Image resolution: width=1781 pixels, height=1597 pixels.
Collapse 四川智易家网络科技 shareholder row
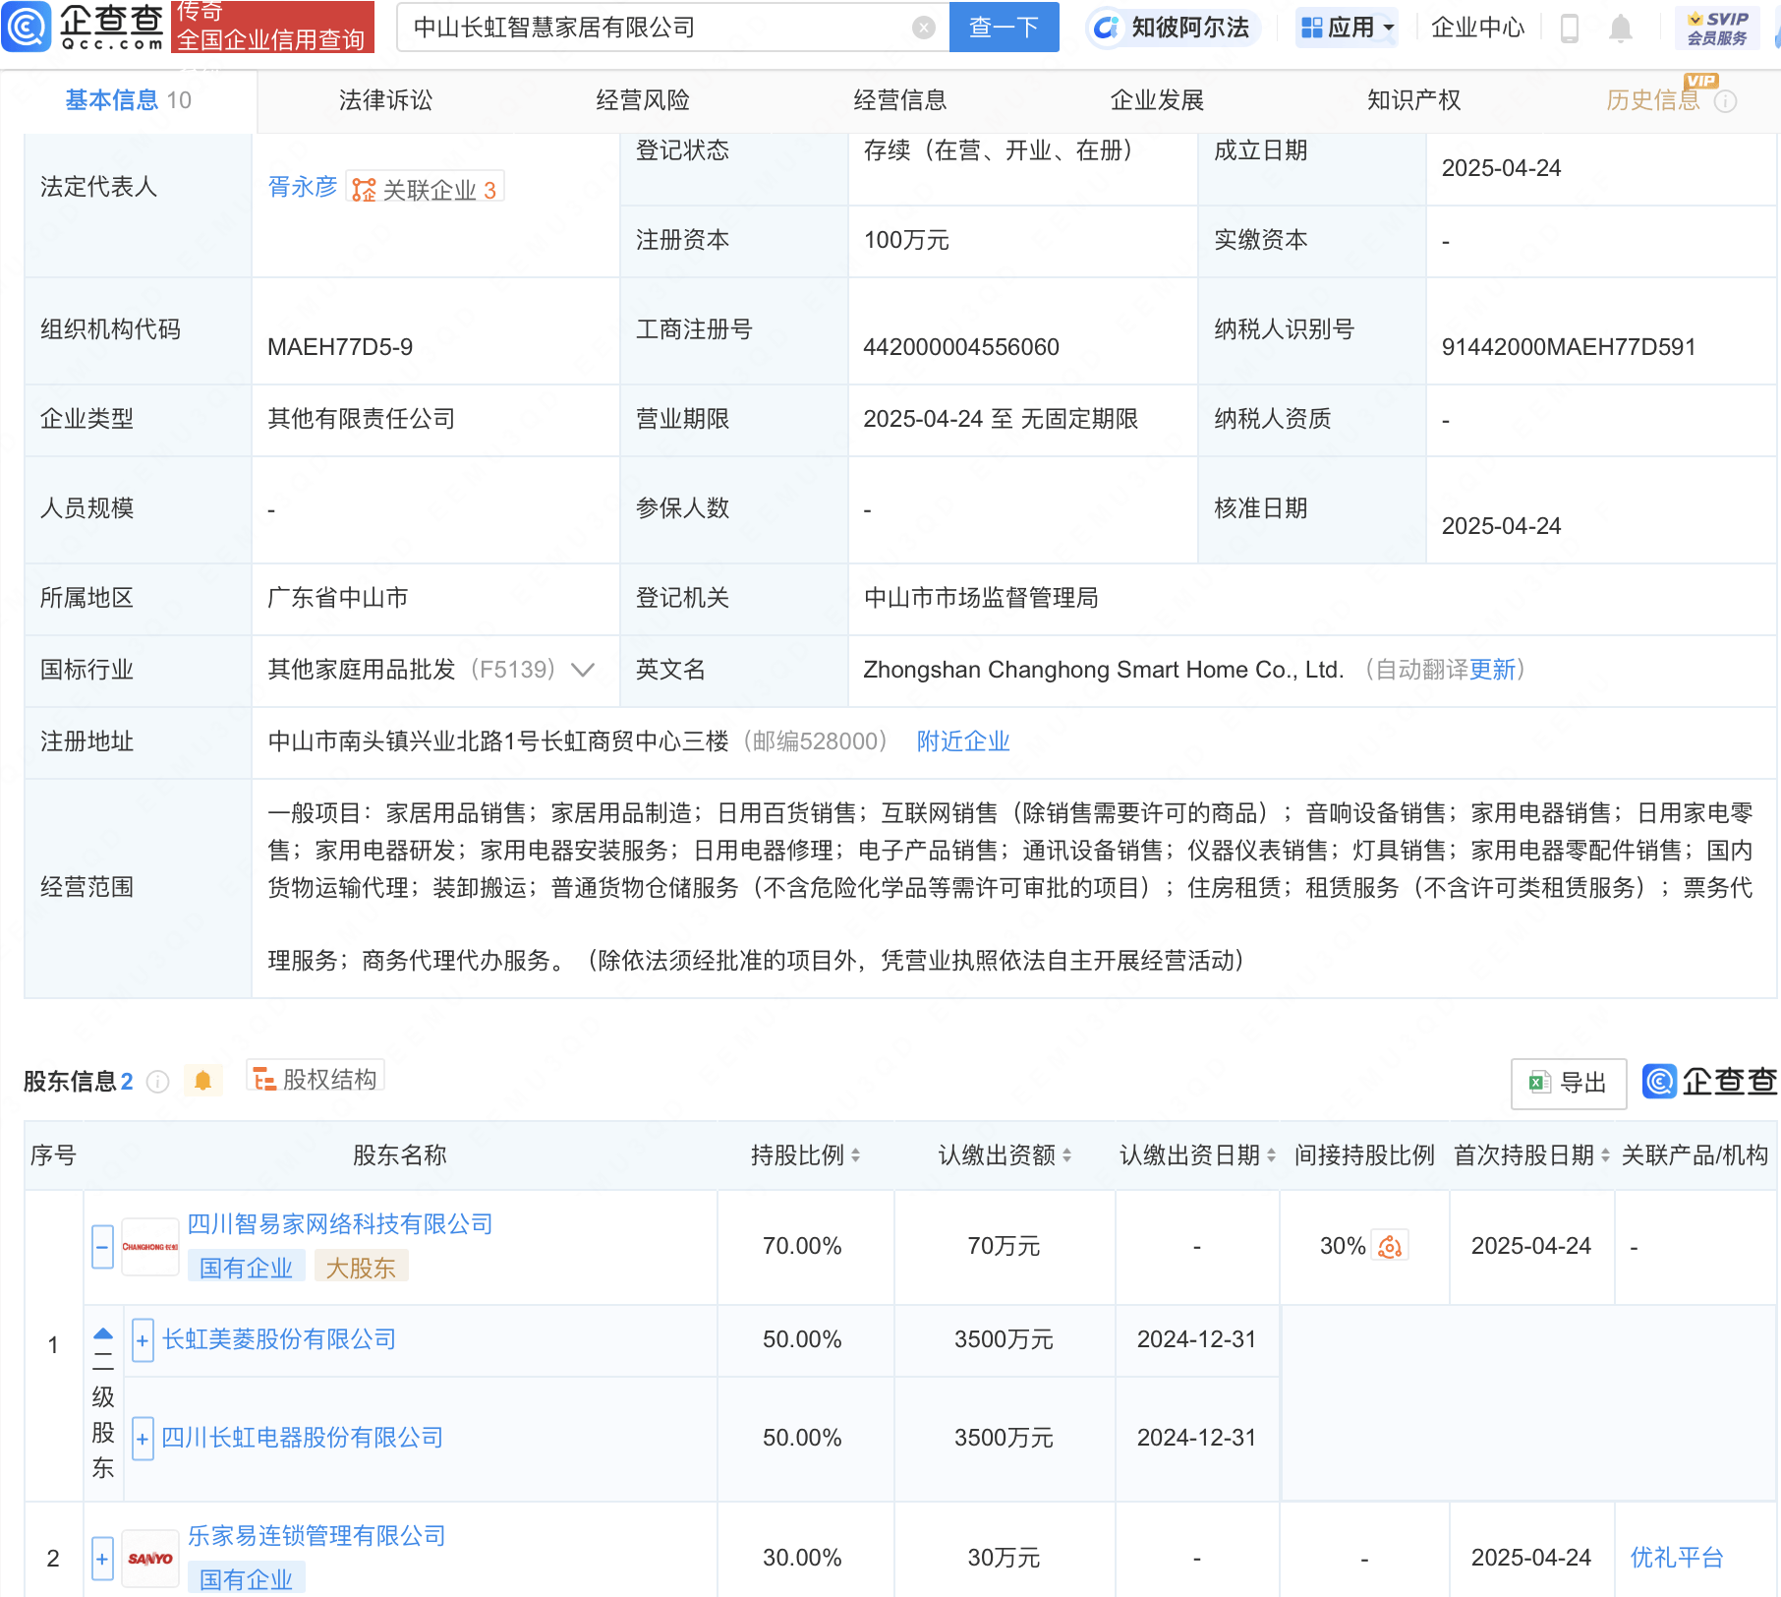pyautogui.click(x=102, y=1247)
